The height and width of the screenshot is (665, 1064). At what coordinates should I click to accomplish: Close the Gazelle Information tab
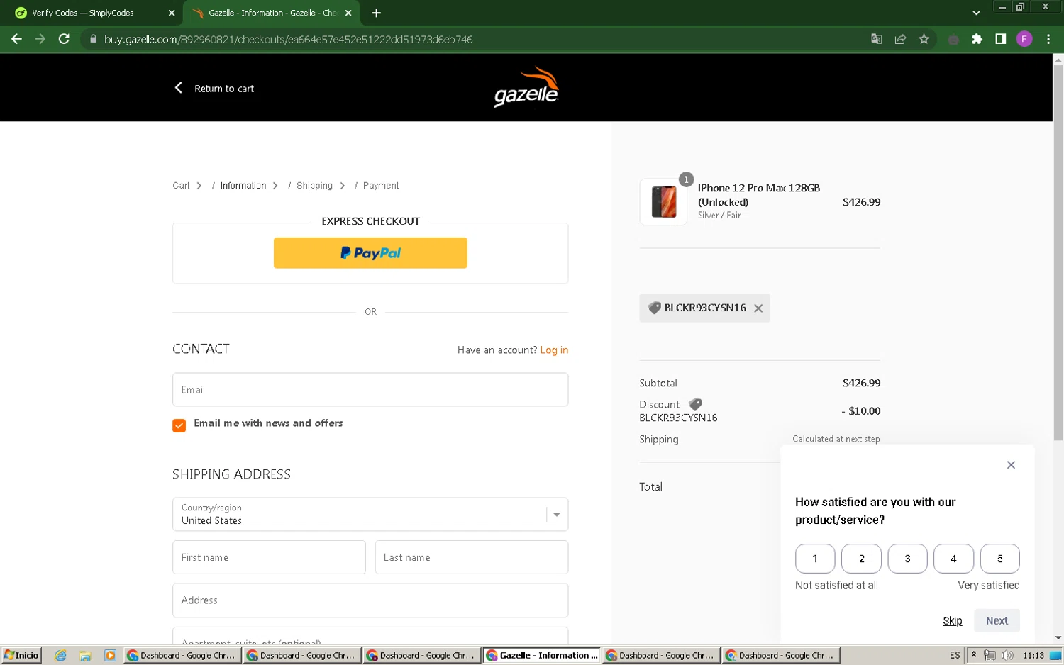point(348,13)
